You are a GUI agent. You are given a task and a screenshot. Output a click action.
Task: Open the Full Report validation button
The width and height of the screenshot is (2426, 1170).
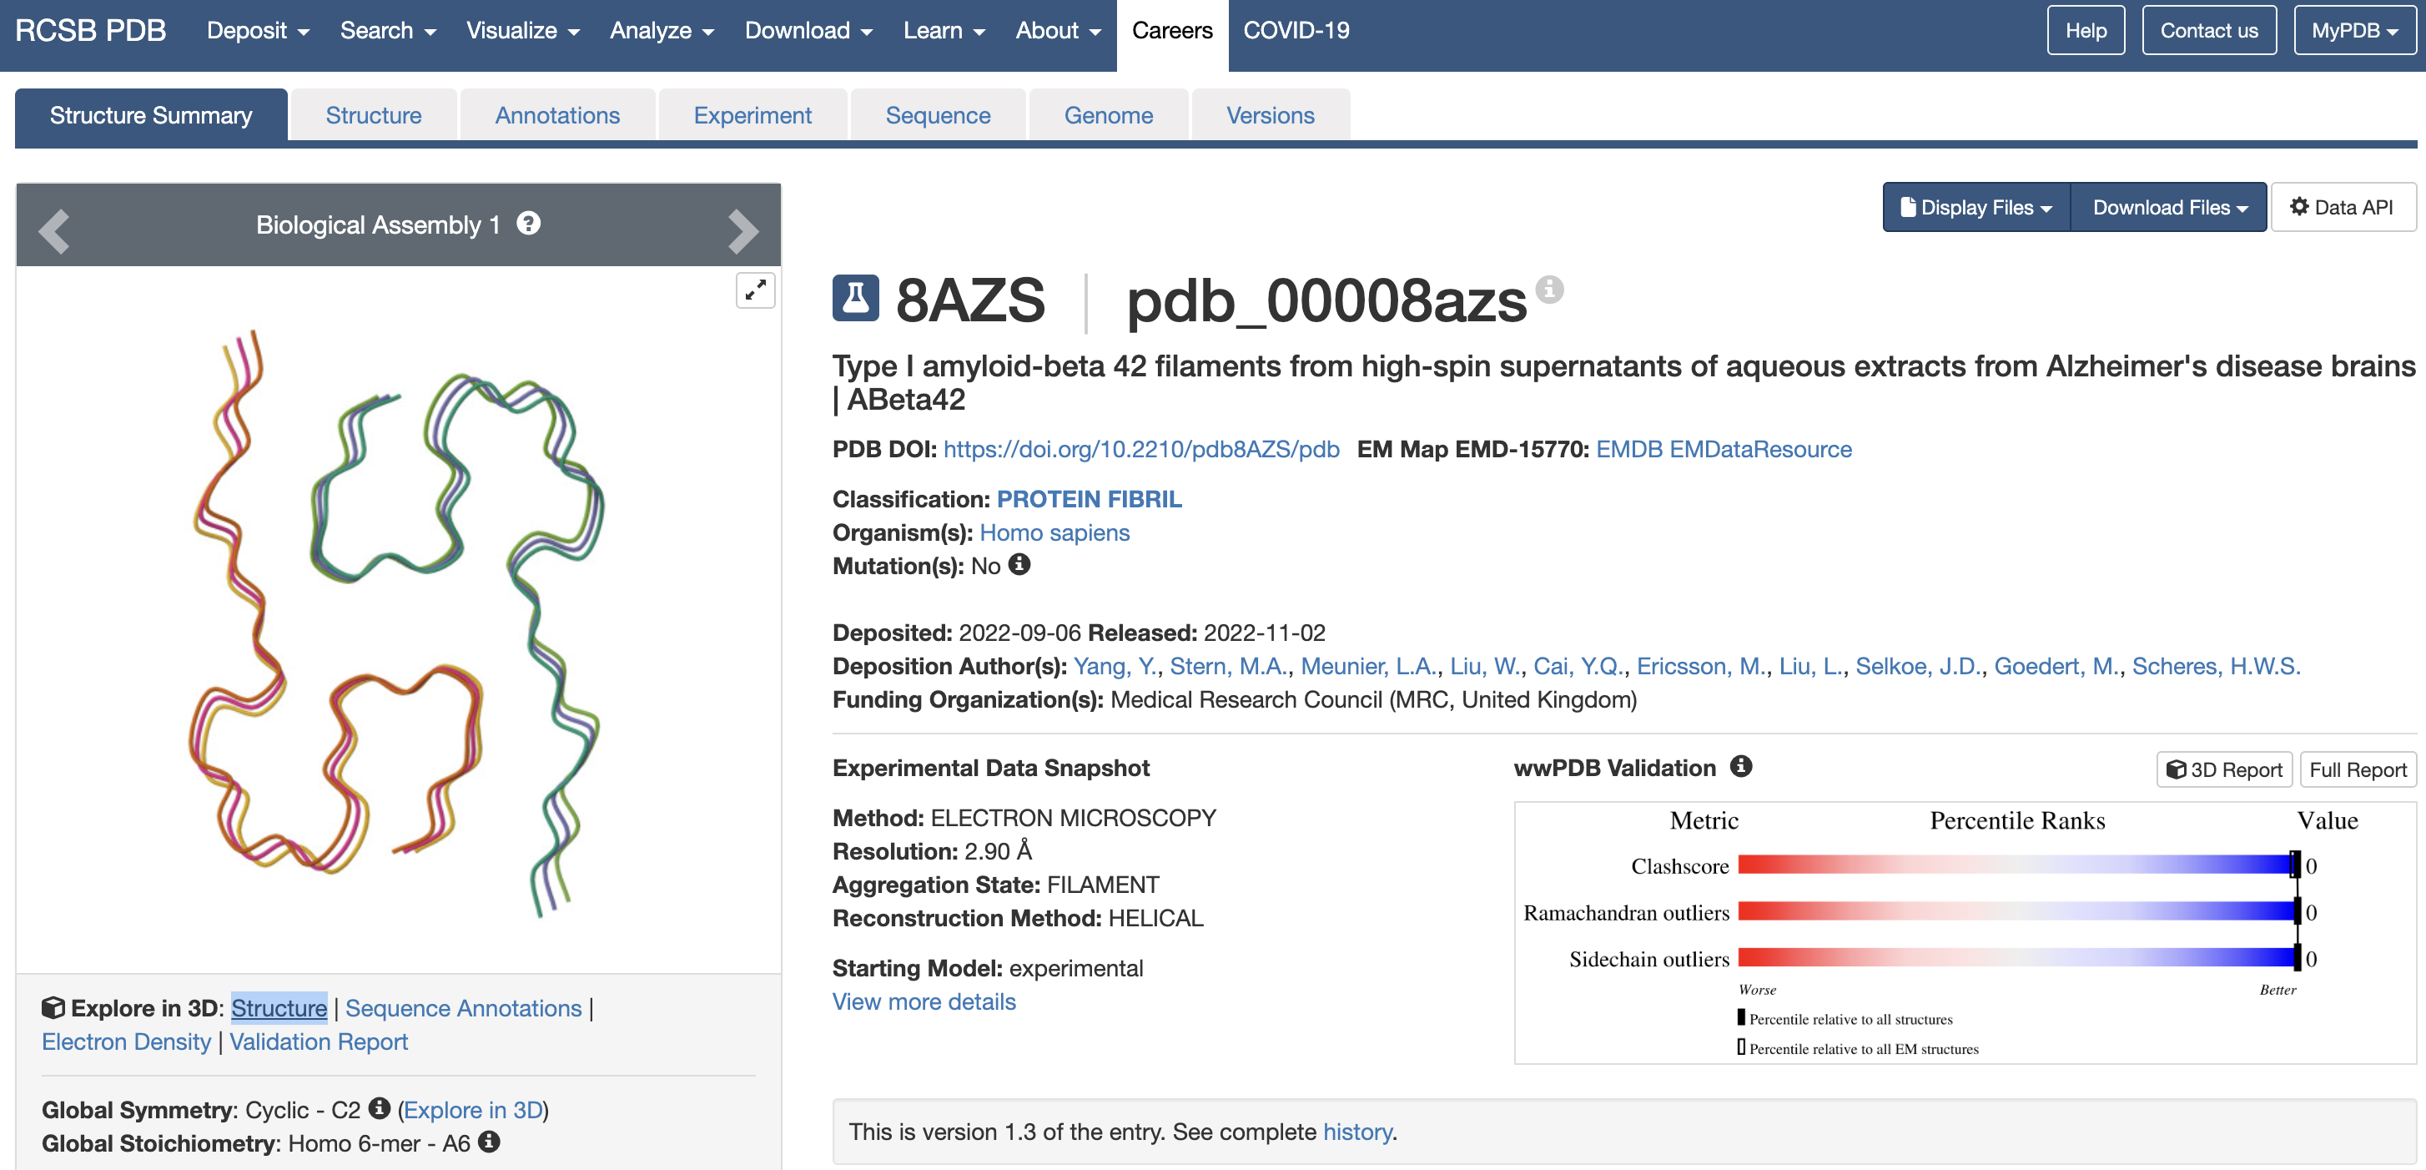click(x=2358, y=769)
